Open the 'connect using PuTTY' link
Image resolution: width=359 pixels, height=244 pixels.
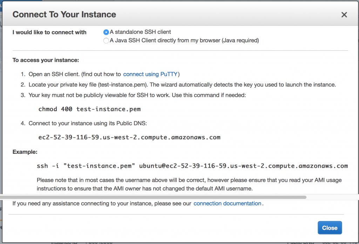click(150, 74)
